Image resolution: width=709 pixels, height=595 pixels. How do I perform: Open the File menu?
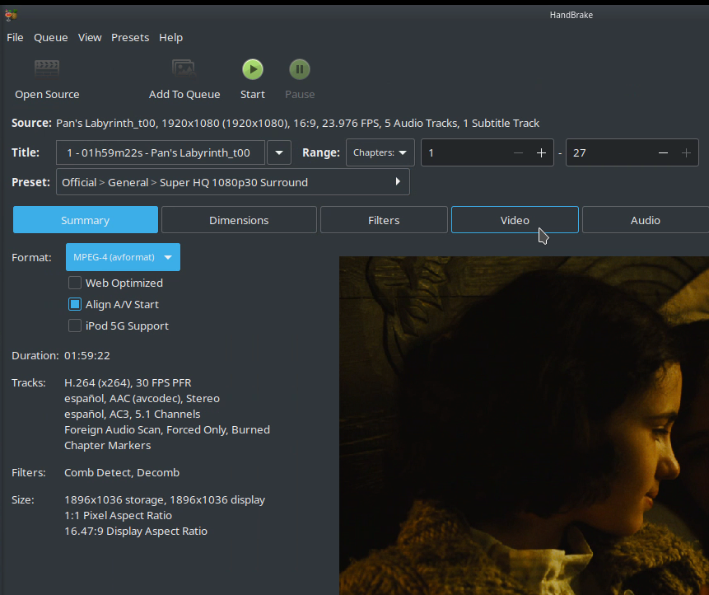point(15,38)
